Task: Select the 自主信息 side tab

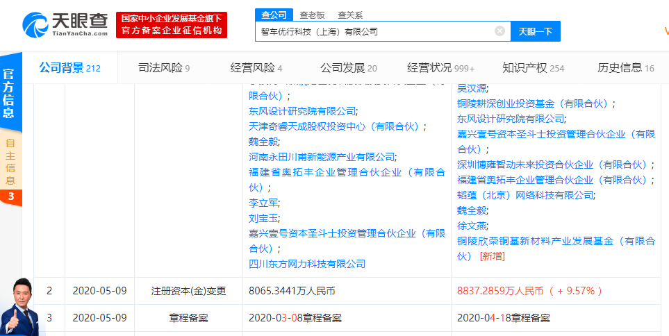Action: click(10, 162)
